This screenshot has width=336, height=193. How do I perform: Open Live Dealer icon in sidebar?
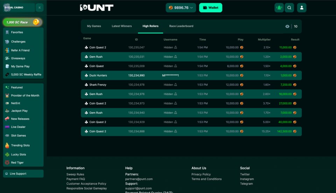[7, 127]
